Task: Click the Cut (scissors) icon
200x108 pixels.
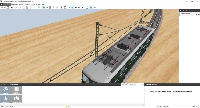Action: [x=20, y=7]
